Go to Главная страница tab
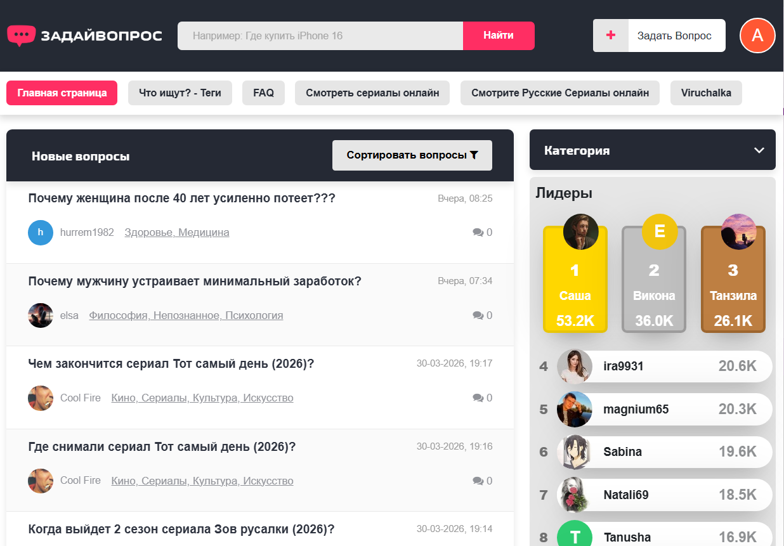 click(x=62, y=93)
